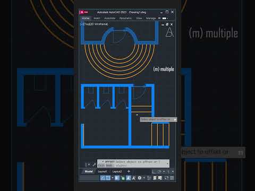
Task: Open status bar customization hamburger menu
Action: 172,178
